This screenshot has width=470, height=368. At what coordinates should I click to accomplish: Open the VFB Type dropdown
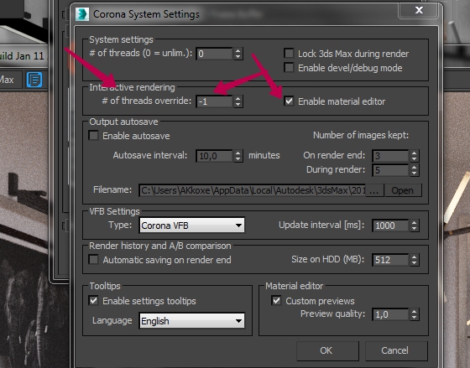point(192,225)
